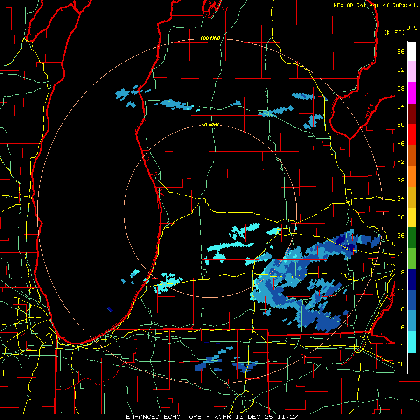Image resolution: width=420 pixels, height=420 pixels.
Task: Click the legend value 38
Action: 401,180
